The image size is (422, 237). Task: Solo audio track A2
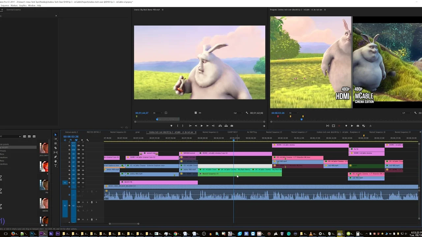pyautogui.click(x=87, y=202)
